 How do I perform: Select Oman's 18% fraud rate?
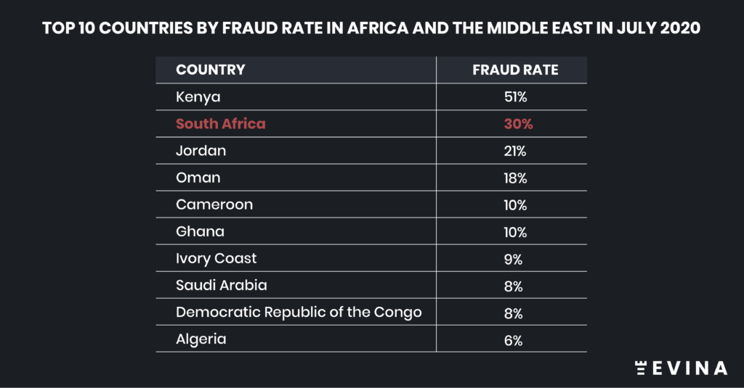[515, 178]
